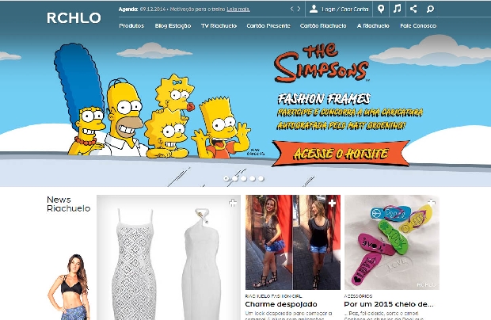This screenshot has height=320, width=491.
Task: Expand the white dresses card plus icon
Action: [233, 203]
